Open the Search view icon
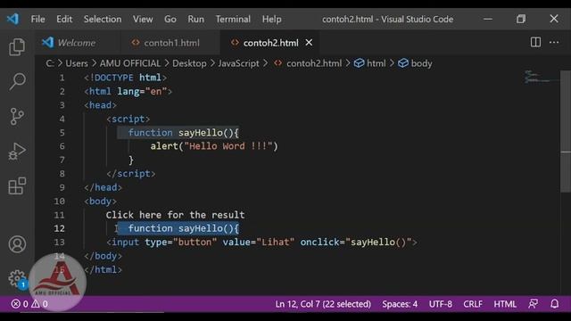 click(17, 81)
